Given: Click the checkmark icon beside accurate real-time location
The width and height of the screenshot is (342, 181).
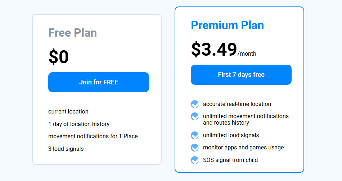Looking at the screenshot, I should tap(195, 104).
